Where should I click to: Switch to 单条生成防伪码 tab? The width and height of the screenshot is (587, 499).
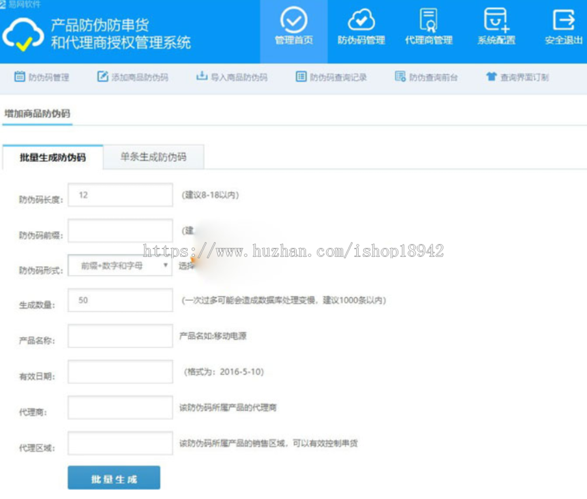tap(153, 157)
